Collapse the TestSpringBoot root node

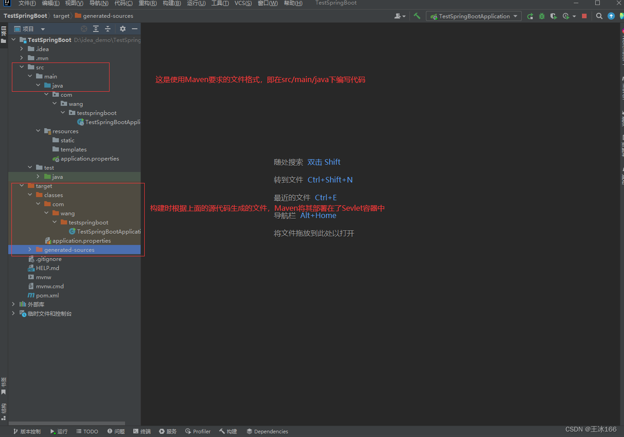tap(13, 40)
